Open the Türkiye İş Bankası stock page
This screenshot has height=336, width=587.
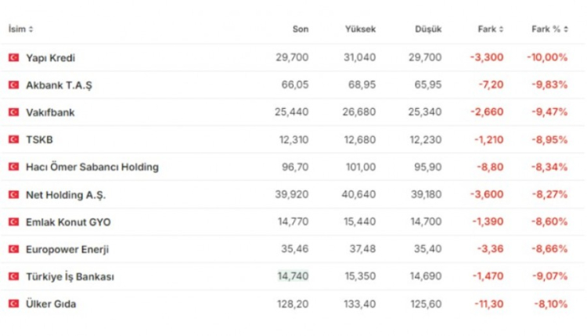click(x=71, y=276)
